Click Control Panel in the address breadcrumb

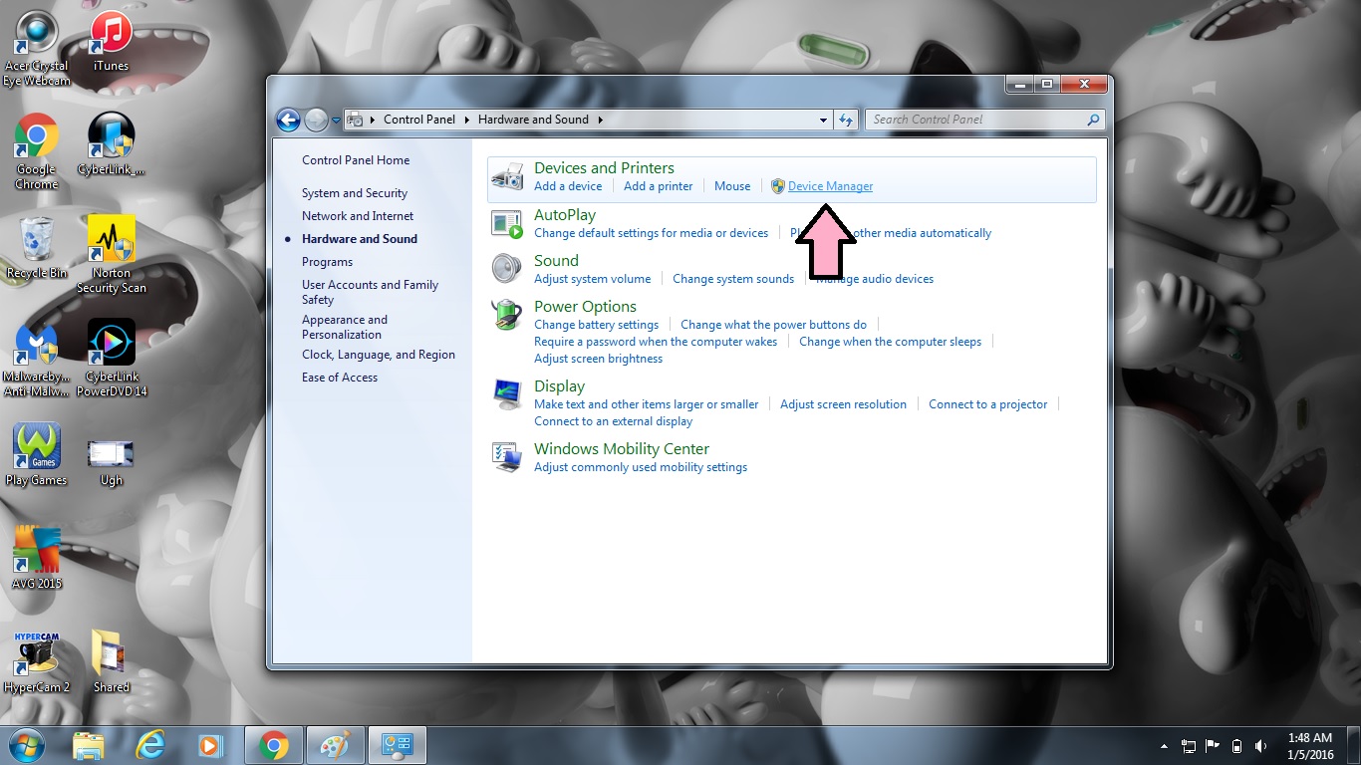(x=419, y=120)
